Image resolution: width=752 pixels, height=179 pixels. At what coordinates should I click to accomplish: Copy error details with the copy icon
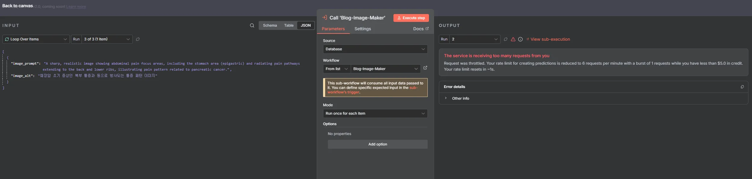(742, 87)
